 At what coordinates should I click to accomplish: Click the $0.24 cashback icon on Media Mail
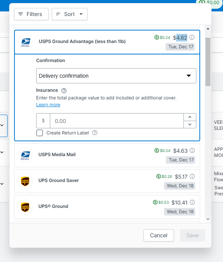(x=157, y=150)
